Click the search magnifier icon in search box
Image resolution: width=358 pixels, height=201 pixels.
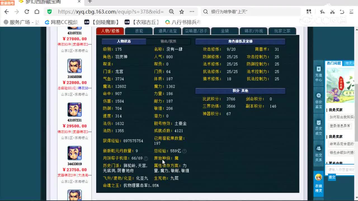click(206, 12)
